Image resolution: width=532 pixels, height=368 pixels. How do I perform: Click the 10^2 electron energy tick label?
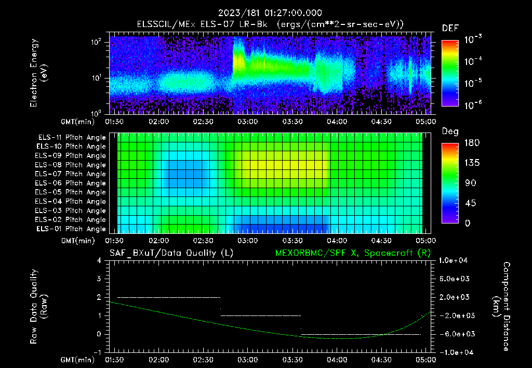tap(96, 42)
